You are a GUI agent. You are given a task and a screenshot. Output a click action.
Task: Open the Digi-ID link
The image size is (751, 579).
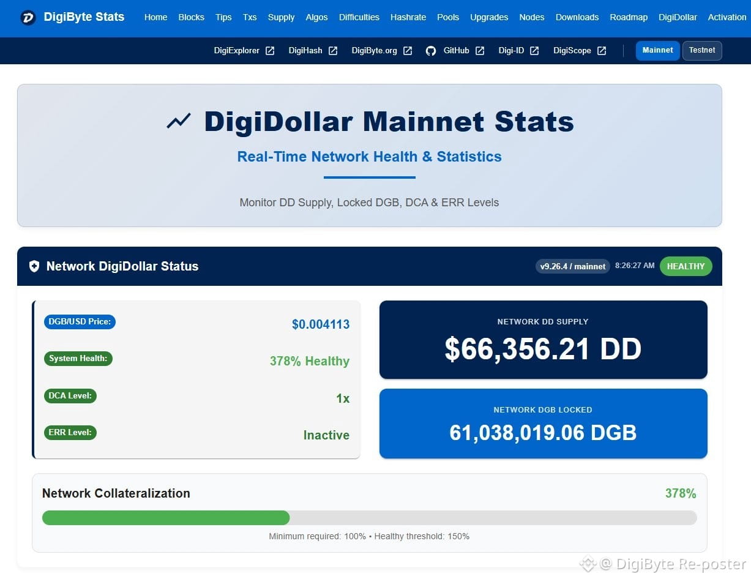pos(511,51)
